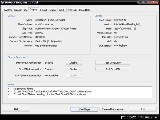Click driver date '11/09/2008 09:51:28'
Image resolution: width=160 pixels, height=120 pixels.
(125, 28)
